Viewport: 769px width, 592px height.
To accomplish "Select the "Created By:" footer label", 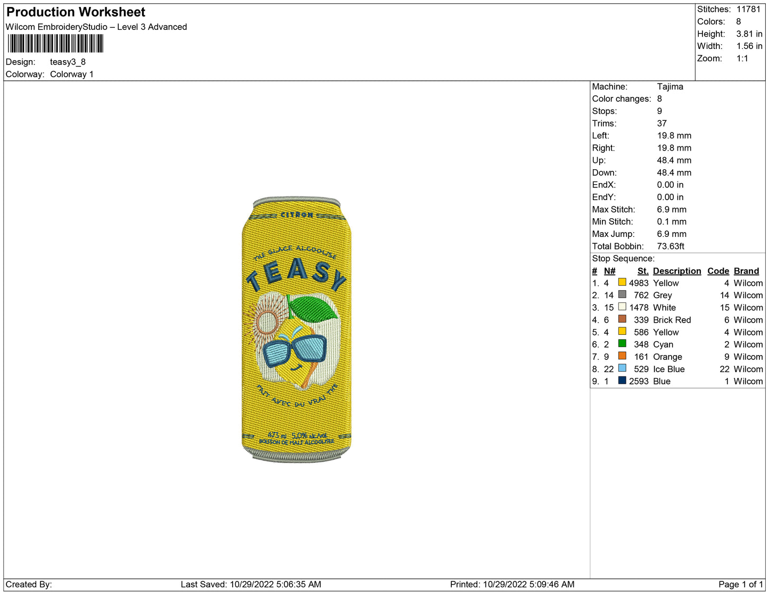I will click(29, 584).
